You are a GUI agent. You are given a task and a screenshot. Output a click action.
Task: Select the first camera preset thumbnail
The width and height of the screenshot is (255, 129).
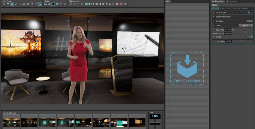click(11, 122)
